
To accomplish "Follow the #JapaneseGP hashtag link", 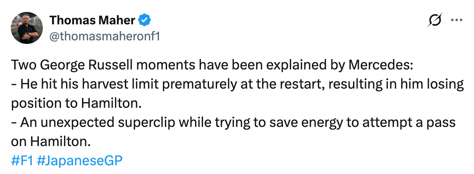I will pyautogui.click(x=79, y=160).
